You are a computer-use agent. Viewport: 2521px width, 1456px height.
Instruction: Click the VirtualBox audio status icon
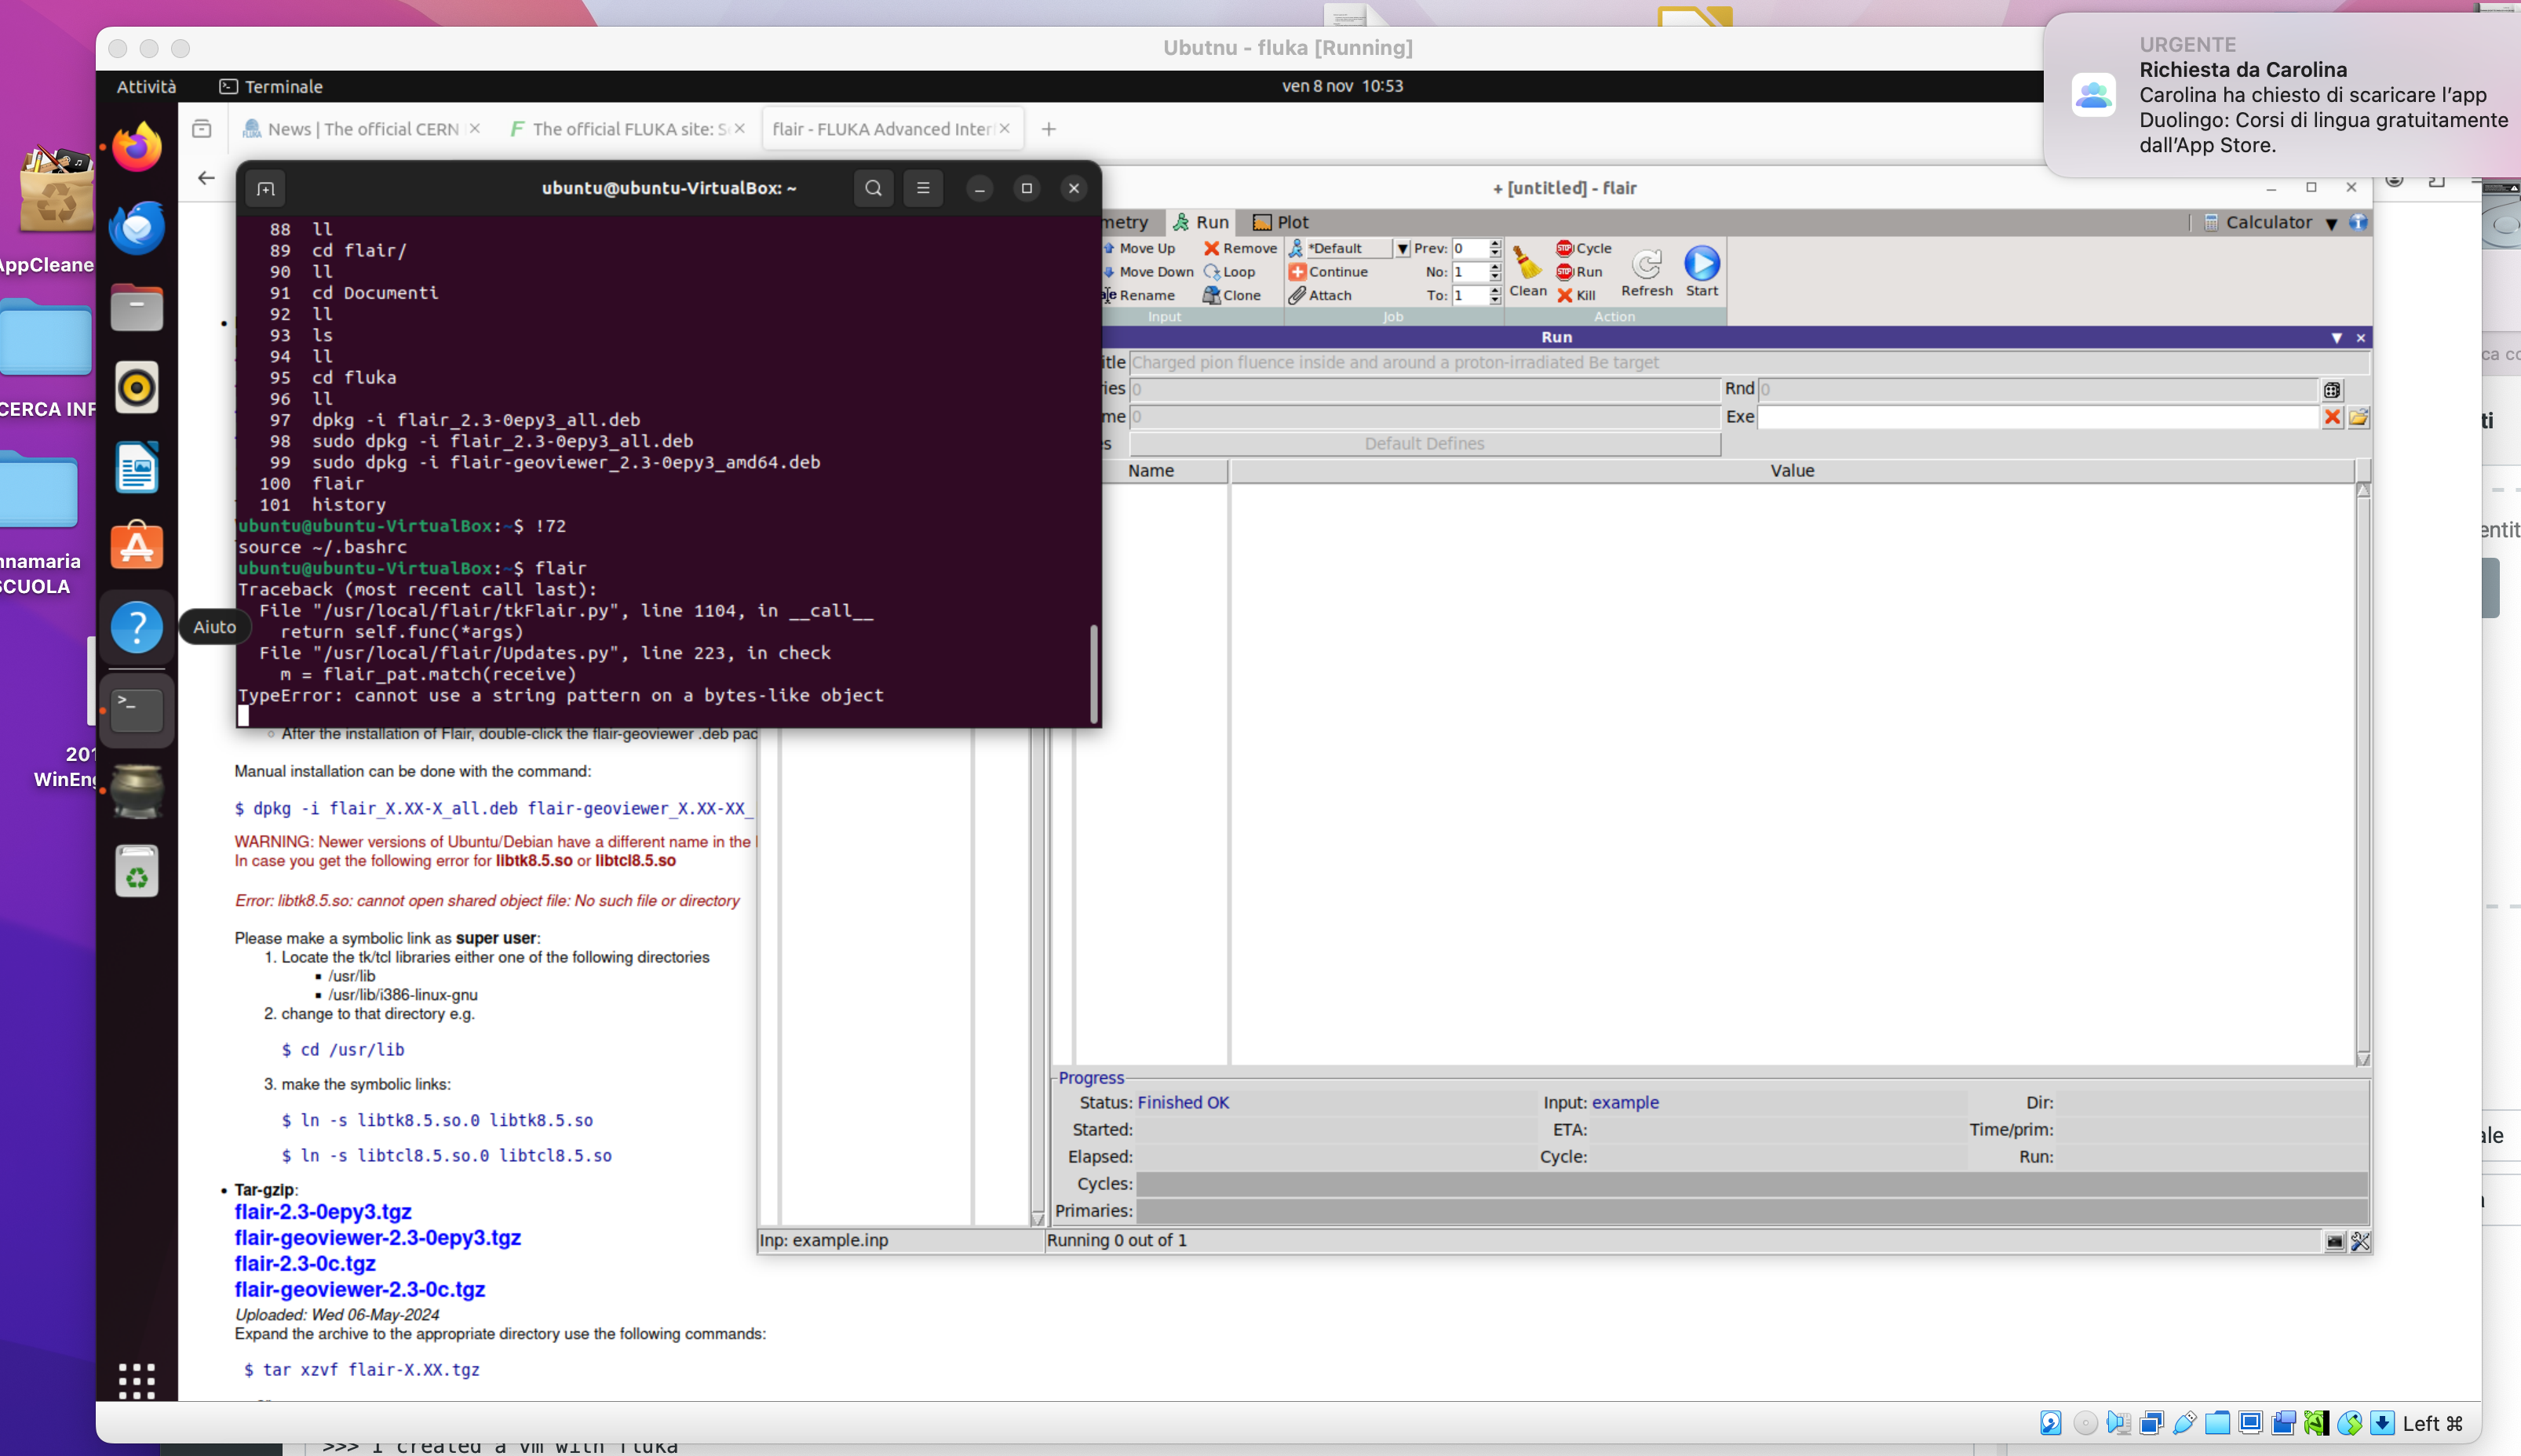coord(2118,1423)
